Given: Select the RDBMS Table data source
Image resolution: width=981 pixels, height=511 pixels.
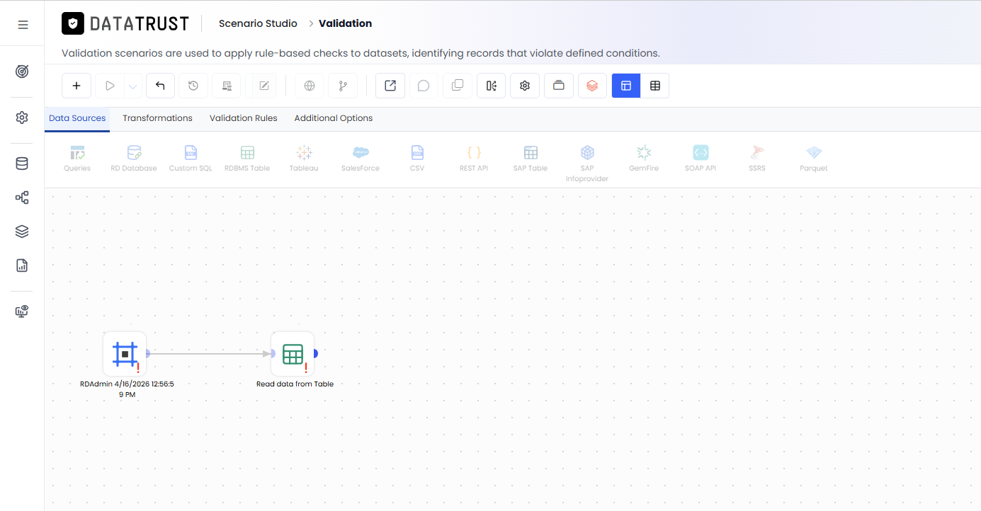Looking at the screenshot, I should pos(247,159).
